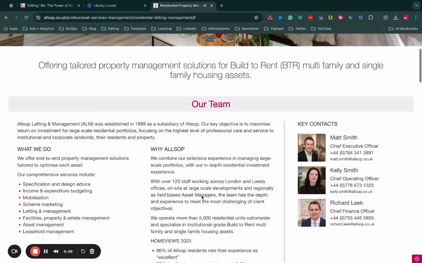This screenshot has width=422, height=263.
Task: Switch to the Library | Loom tab
Action: coord(116,5)
